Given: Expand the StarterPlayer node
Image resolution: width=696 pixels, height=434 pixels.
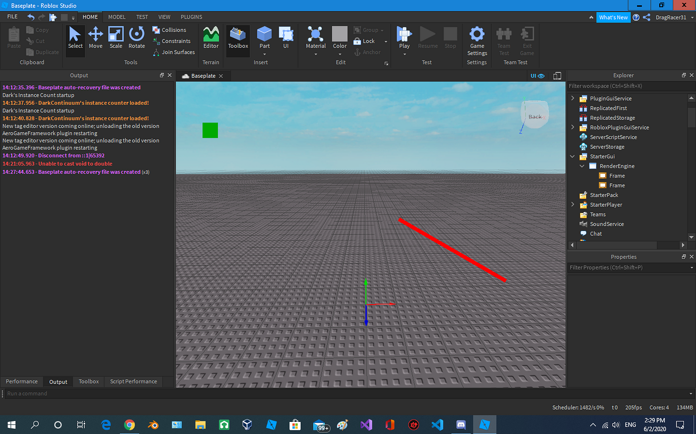Looking at the screenshot, I should click(x=572, y=205).
